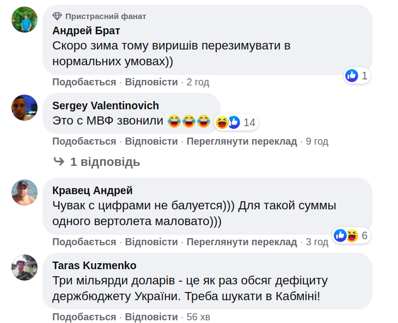Image resolution: width=398 pixels, height=323 pixels.
Task: Click the 56 хв timestamp
Action: tap(198, 317)
